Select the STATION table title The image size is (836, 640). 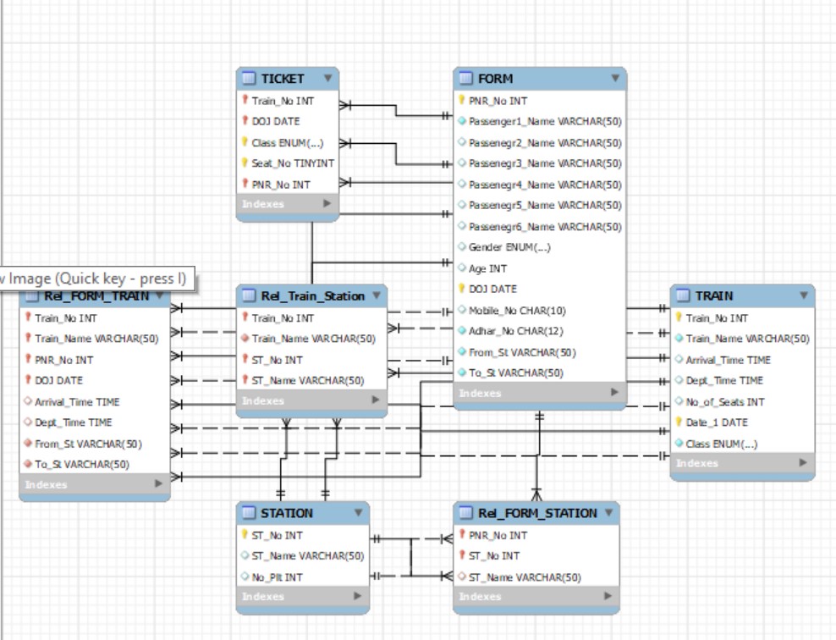[x=286, y=513]
